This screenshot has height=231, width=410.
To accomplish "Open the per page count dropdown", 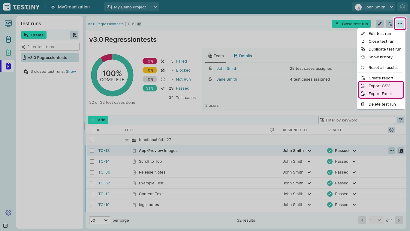I will 99,220.
